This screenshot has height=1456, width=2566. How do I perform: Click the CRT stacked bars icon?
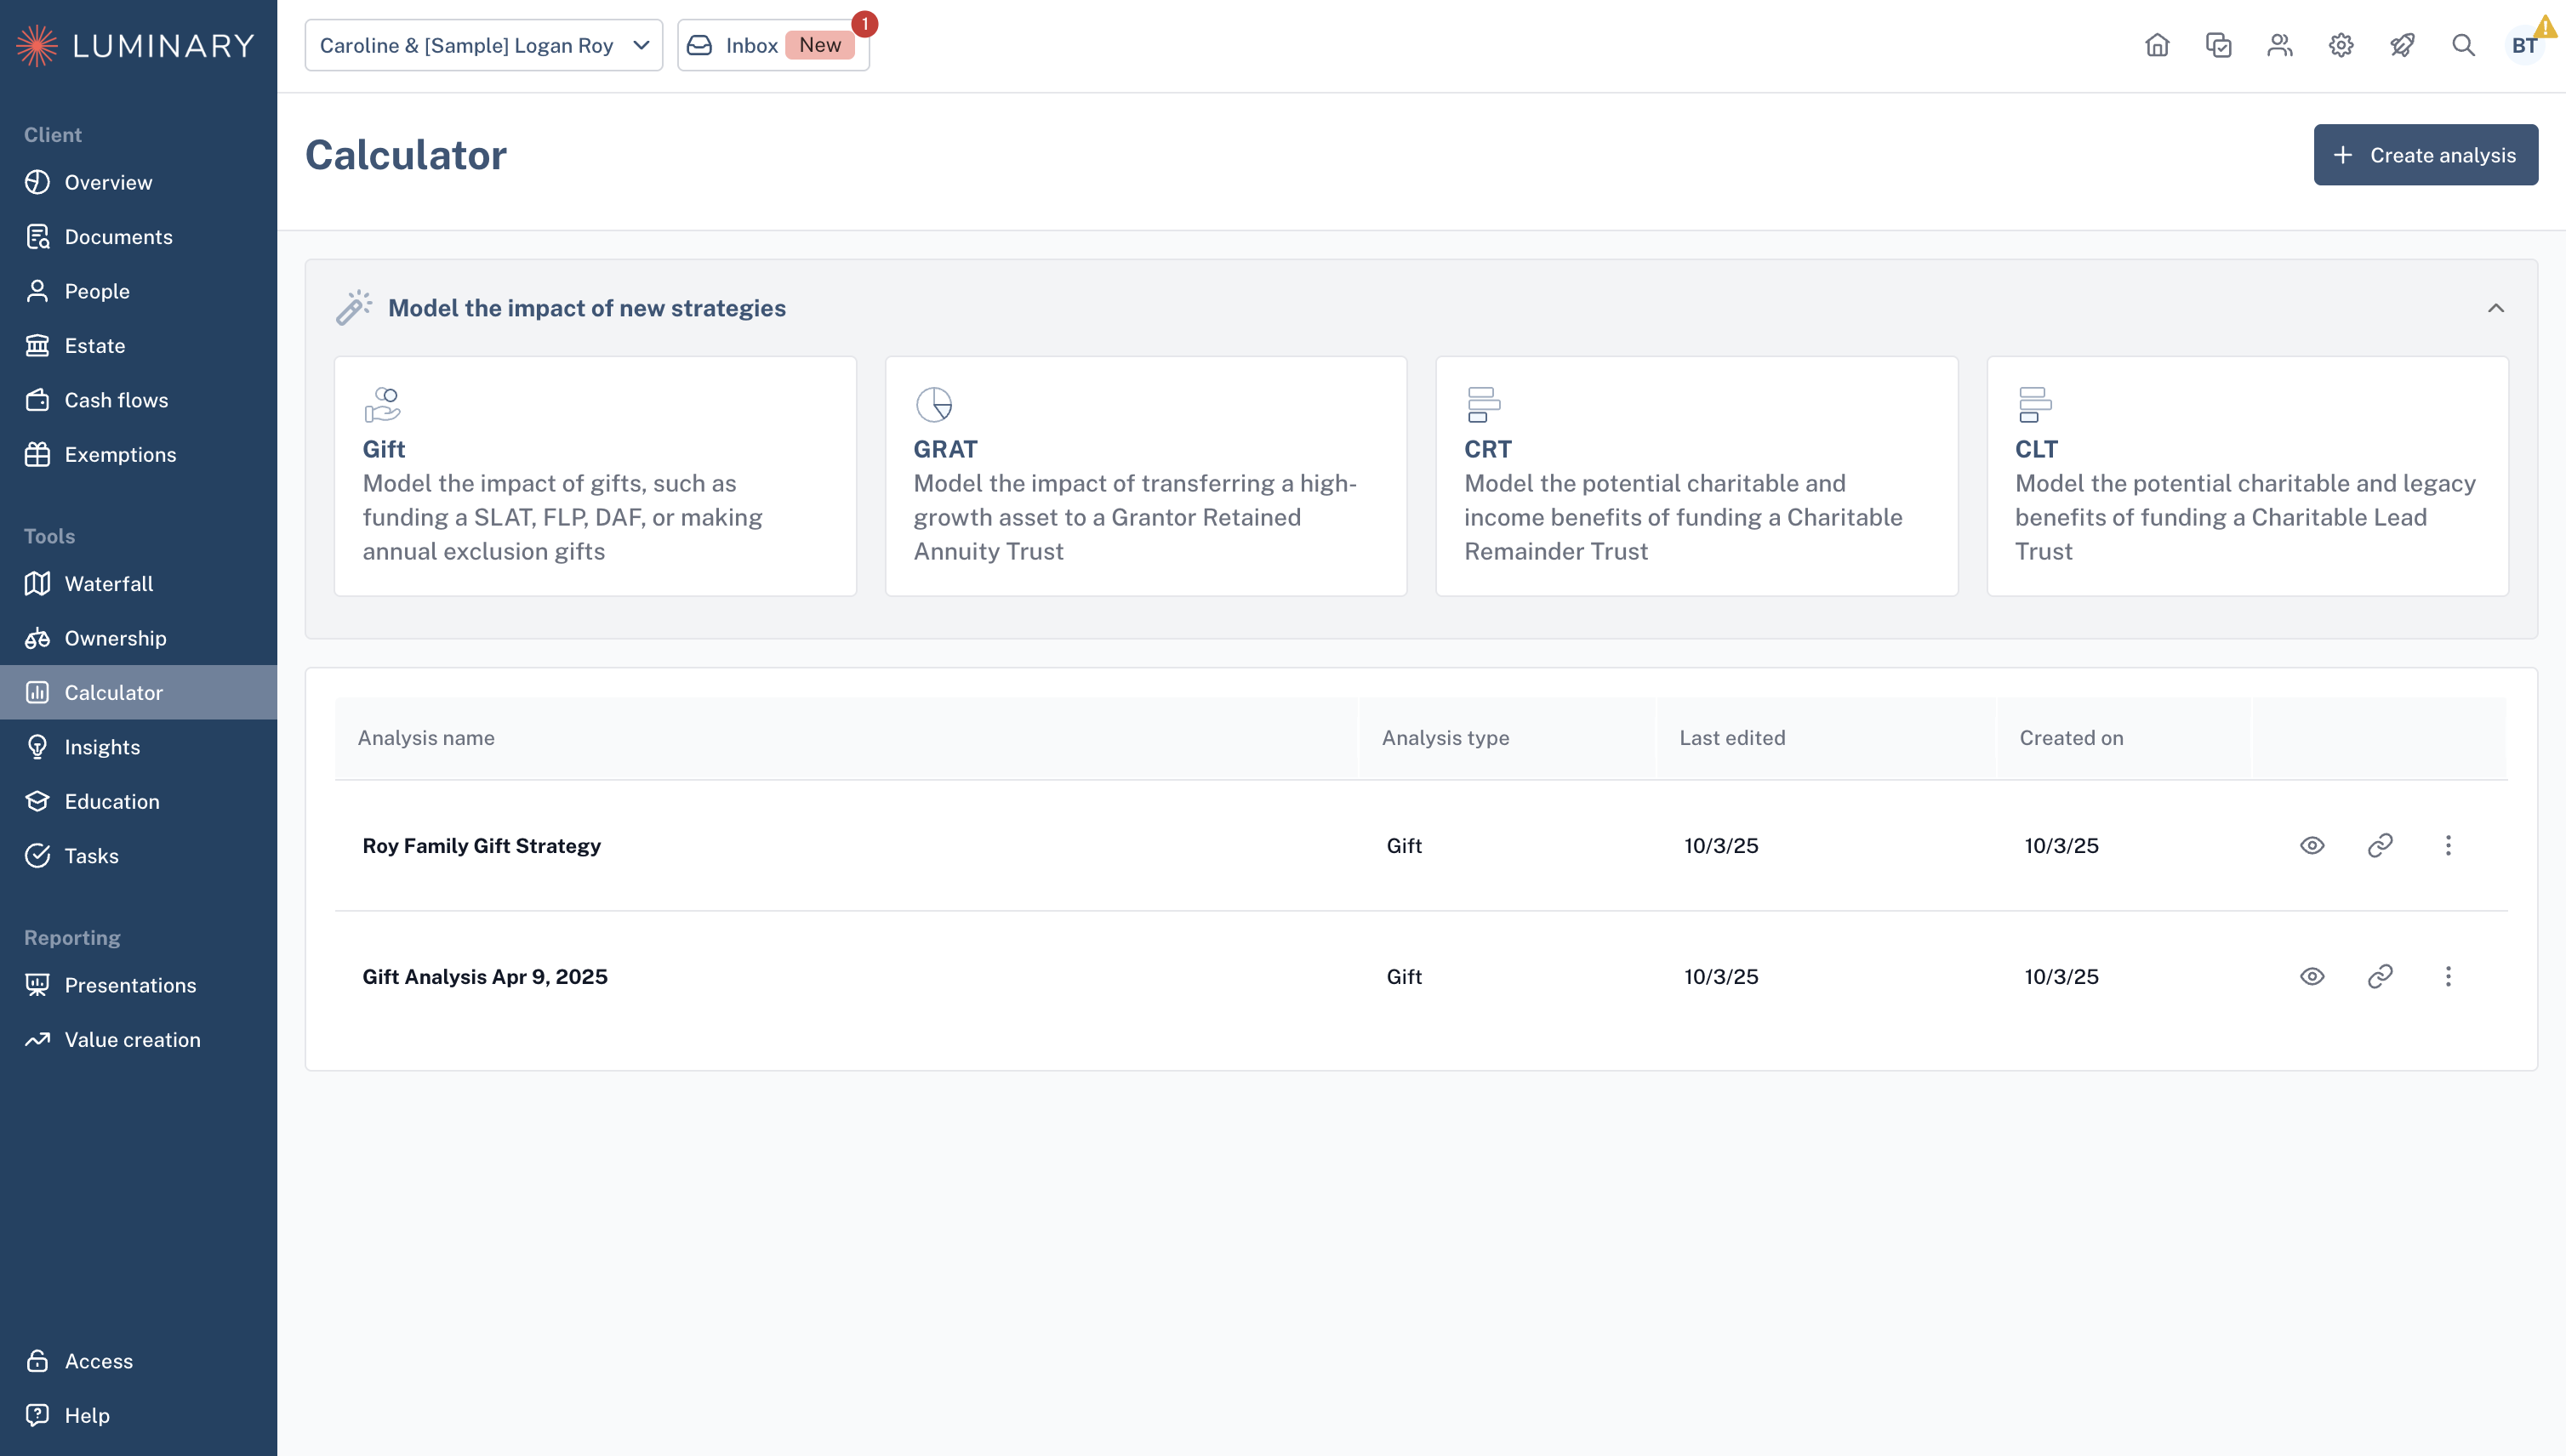tap(1483, 405)
